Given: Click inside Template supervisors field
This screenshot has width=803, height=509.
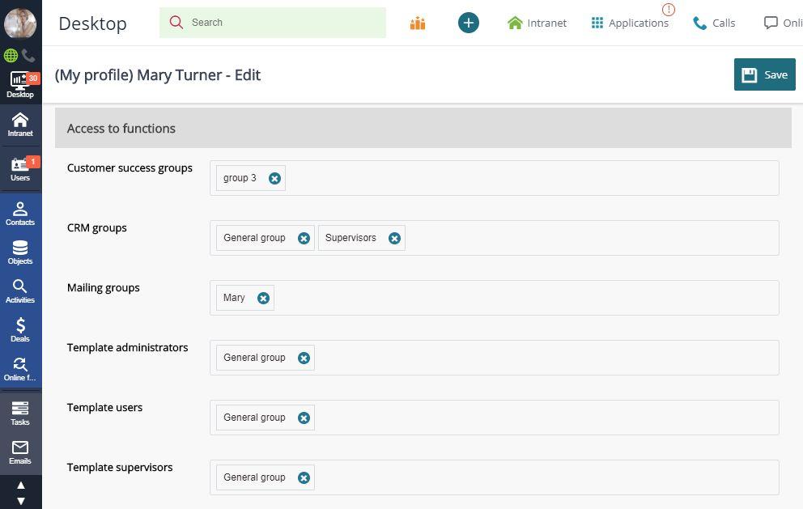Looking at the screenshot, I should [495, 477].
